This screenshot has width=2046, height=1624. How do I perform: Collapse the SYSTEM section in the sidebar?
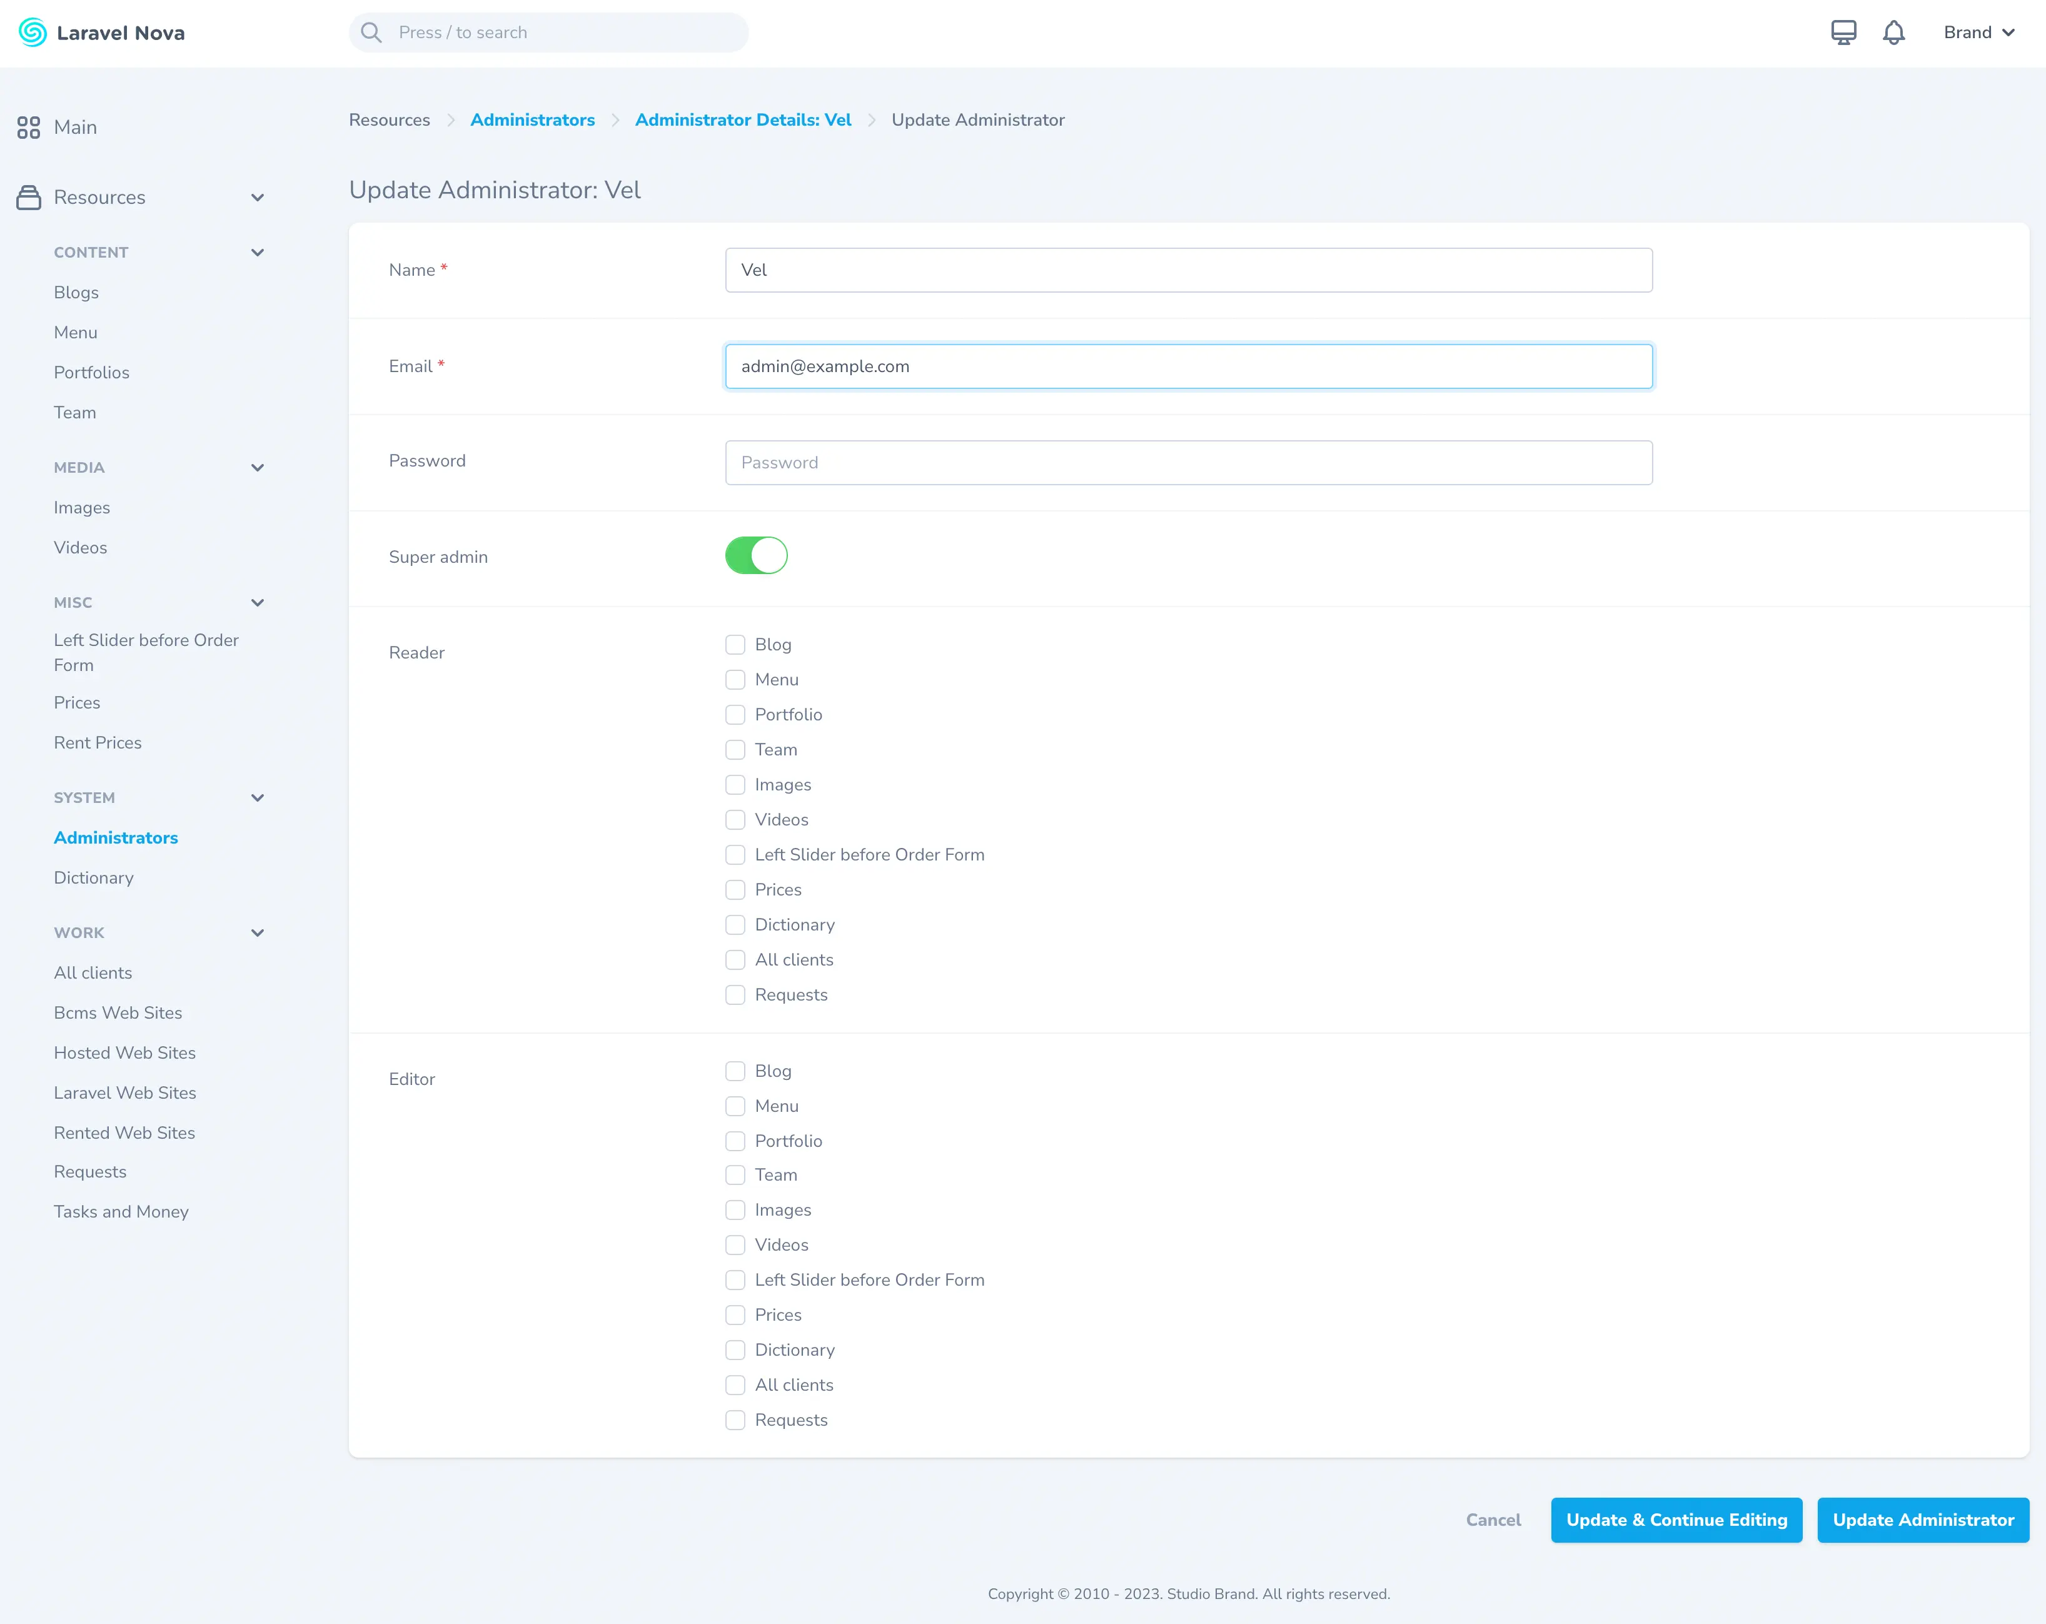coord(257,798)
